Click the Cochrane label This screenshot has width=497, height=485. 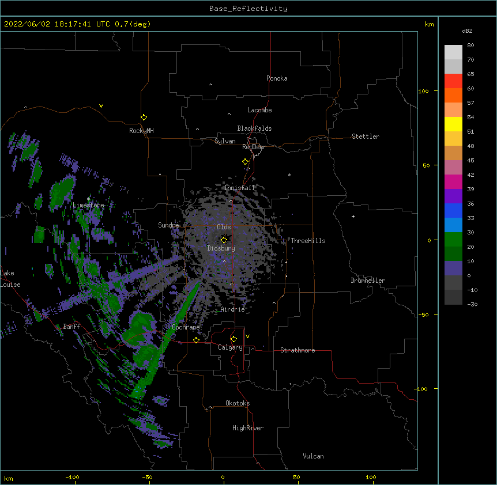[186, 327]
